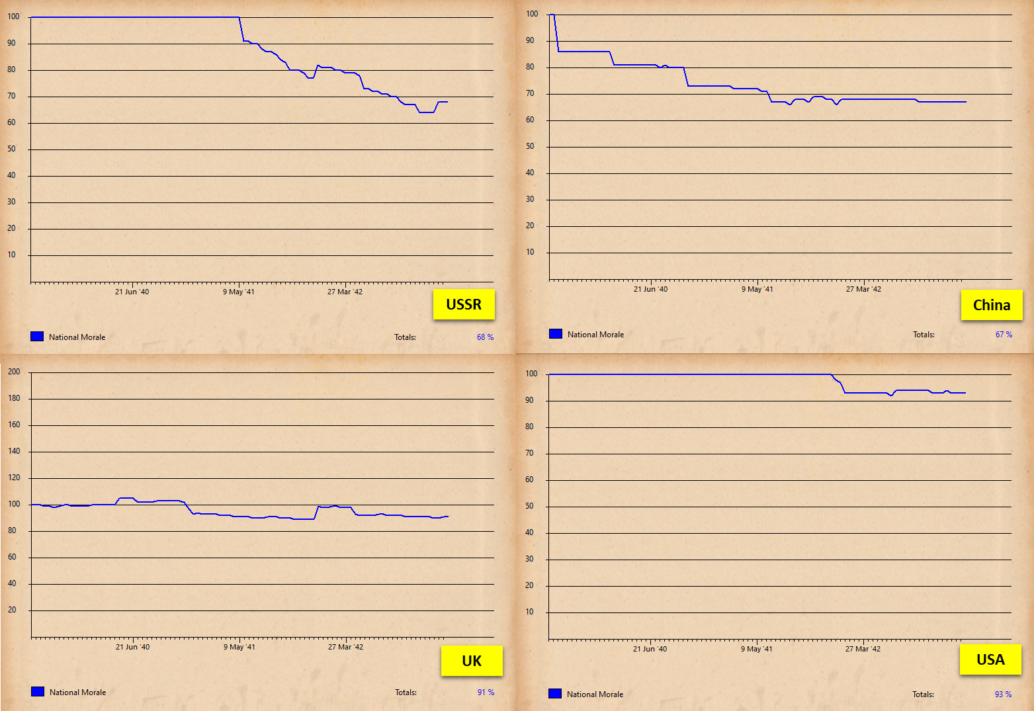1034x711 pixels.
Task: Click the 91 % total in UK chart
Action: pos(486,692)
